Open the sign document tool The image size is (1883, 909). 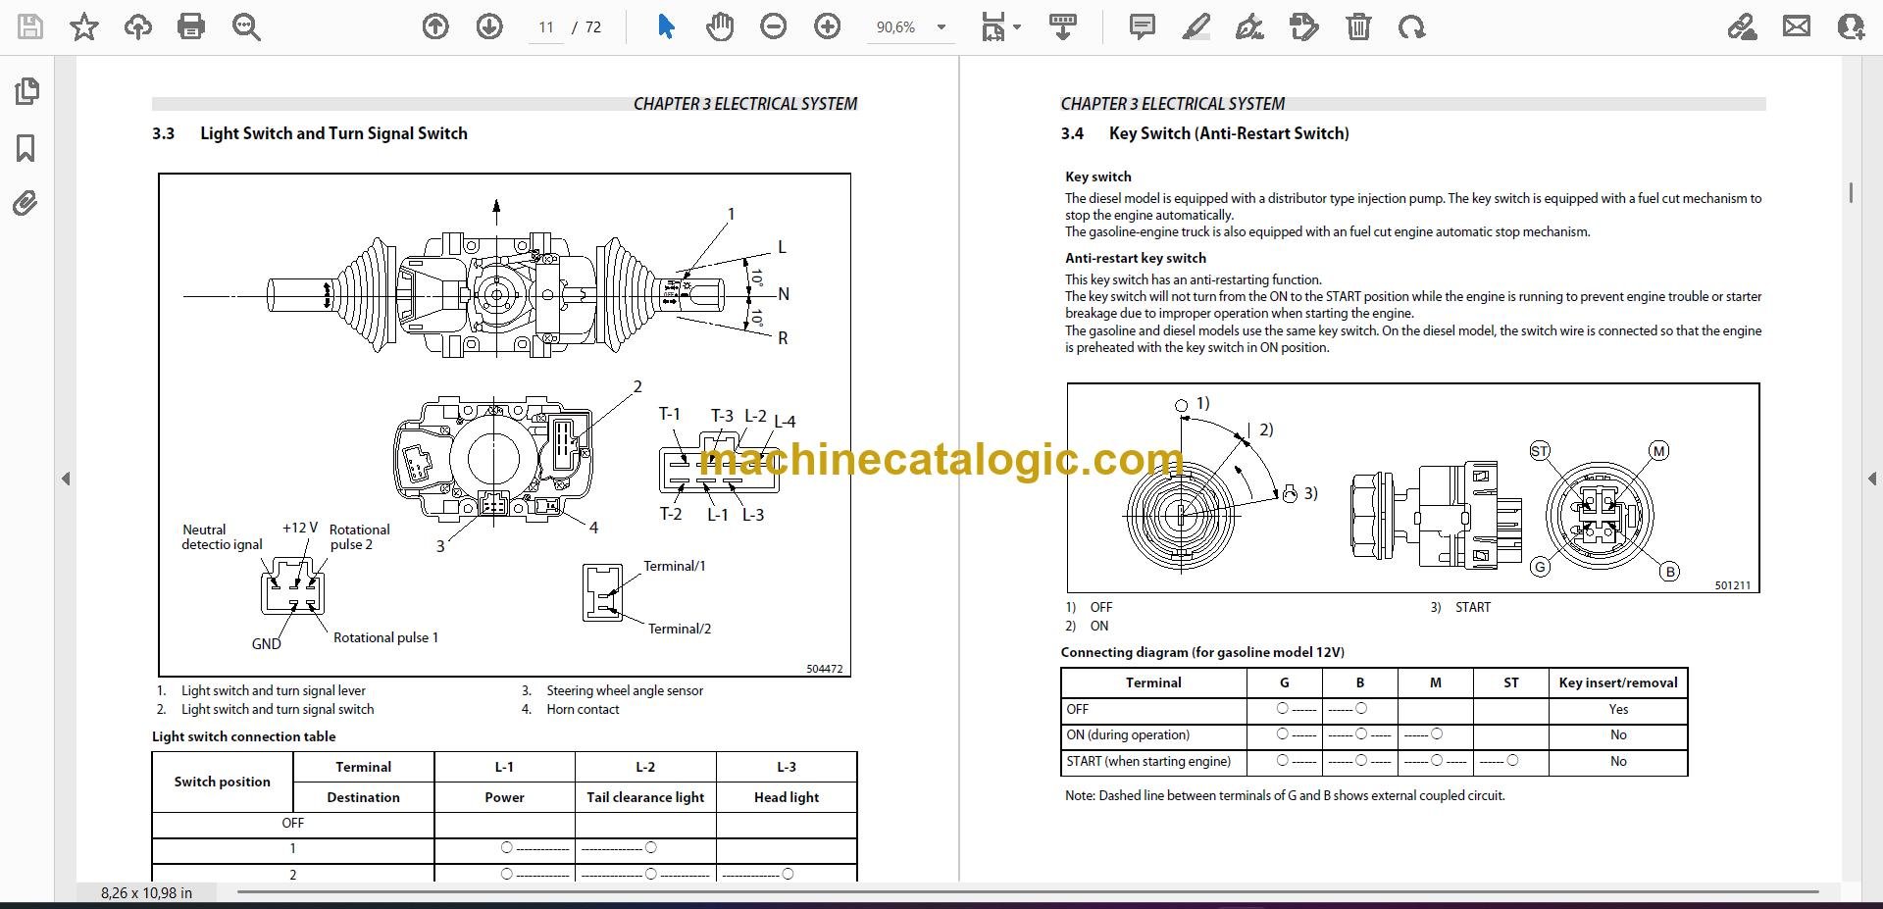tap(1249, 26)
